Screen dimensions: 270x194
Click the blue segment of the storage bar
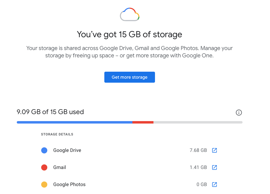coord(74,122)
